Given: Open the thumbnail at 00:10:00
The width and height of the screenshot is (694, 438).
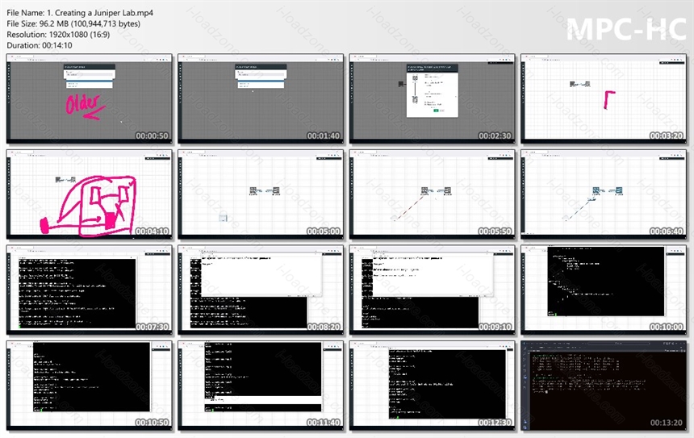Looking at the screenshot, I should [x=604, y=290].
